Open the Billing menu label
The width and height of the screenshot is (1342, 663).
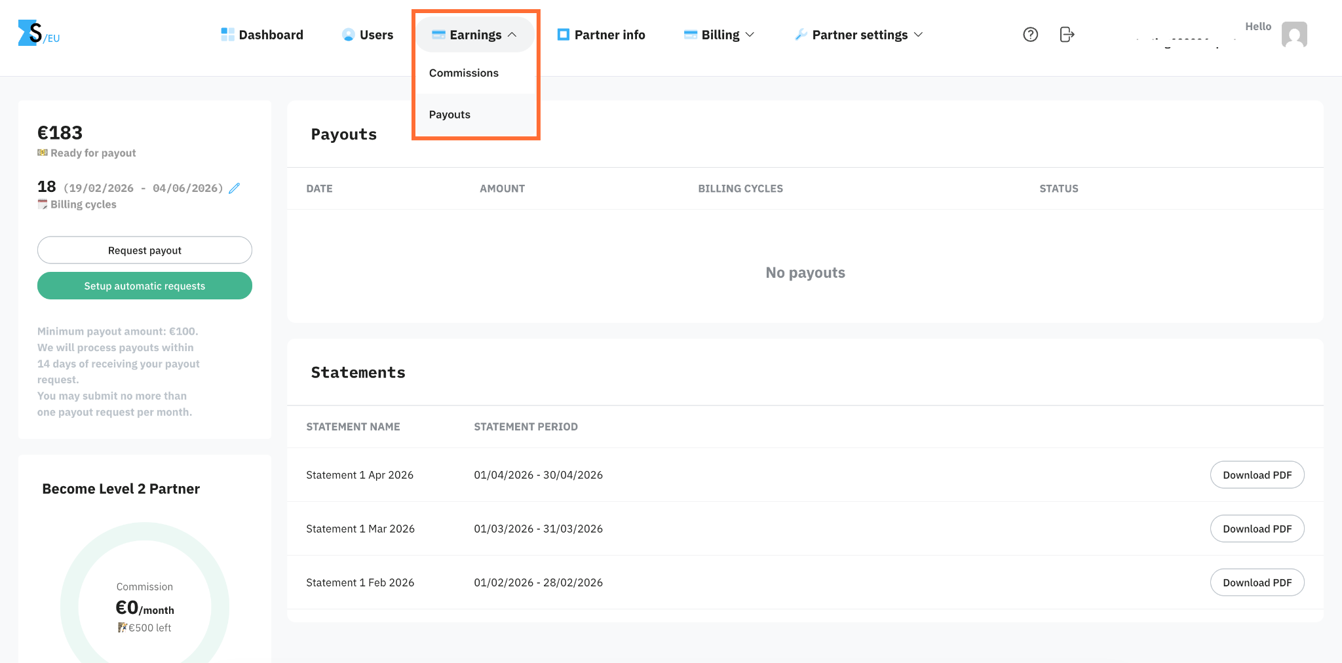[x=720, y=35]
